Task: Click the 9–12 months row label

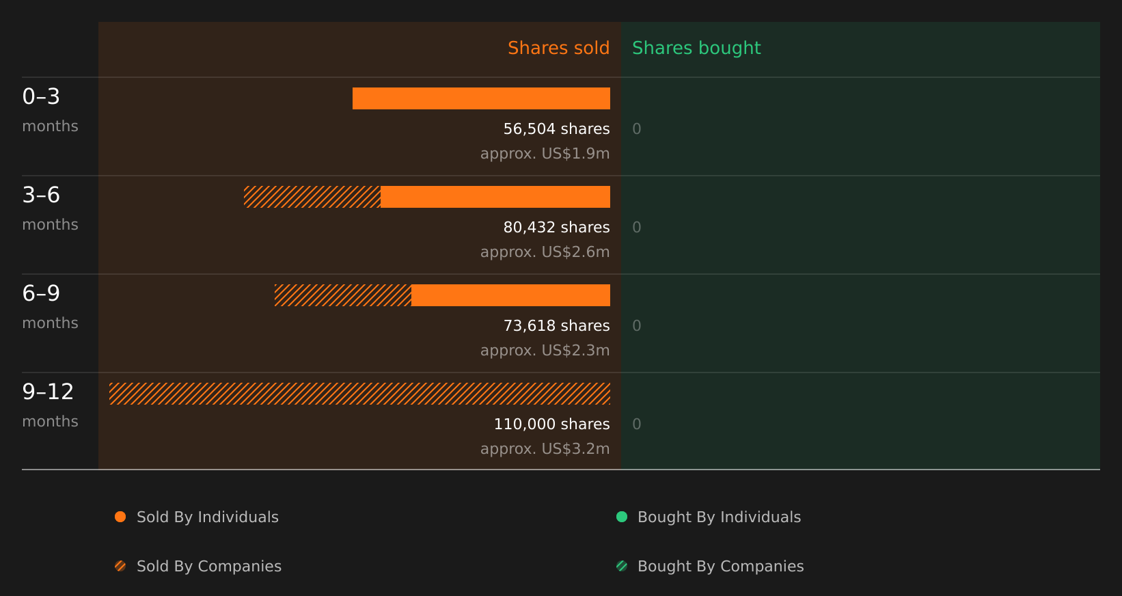Action: 50,405
